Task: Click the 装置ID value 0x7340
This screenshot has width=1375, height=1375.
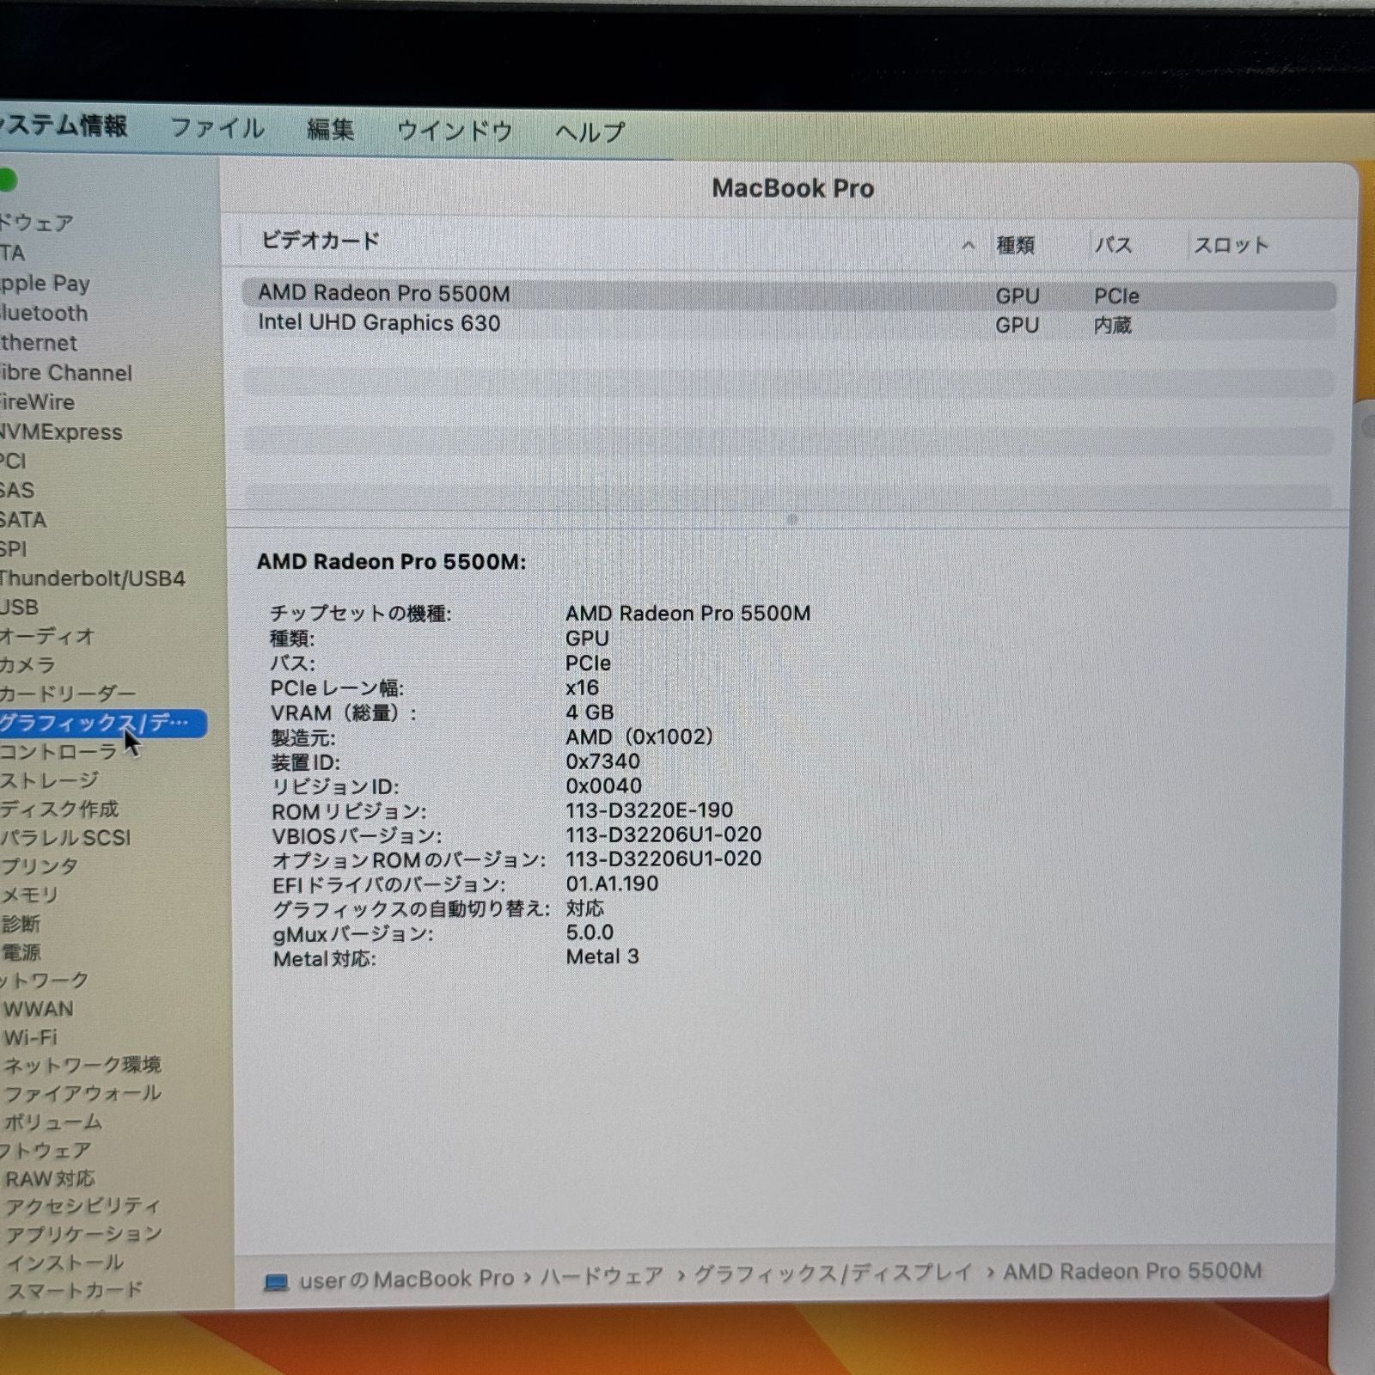Action: tap(602, 761)
